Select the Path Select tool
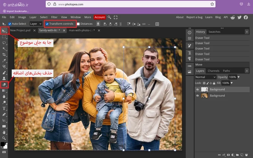Image resolution: width=253 pixels, height=158 pixels. click(x=4, y=120)
